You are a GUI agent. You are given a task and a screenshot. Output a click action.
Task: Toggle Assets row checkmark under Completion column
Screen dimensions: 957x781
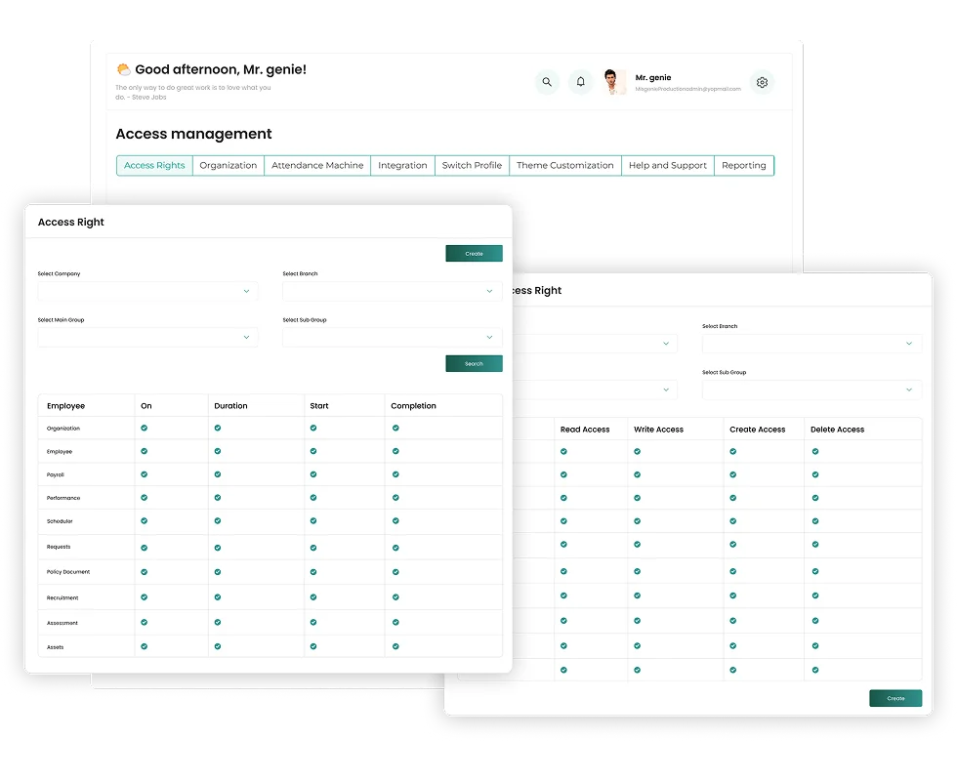tap(395, 645)
